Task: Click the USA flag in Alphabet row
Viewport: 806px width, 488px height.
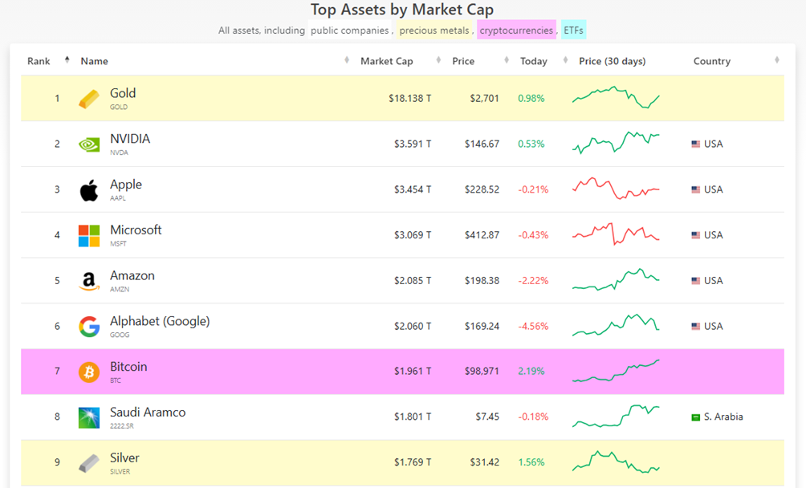Action: tap(695, 326)
